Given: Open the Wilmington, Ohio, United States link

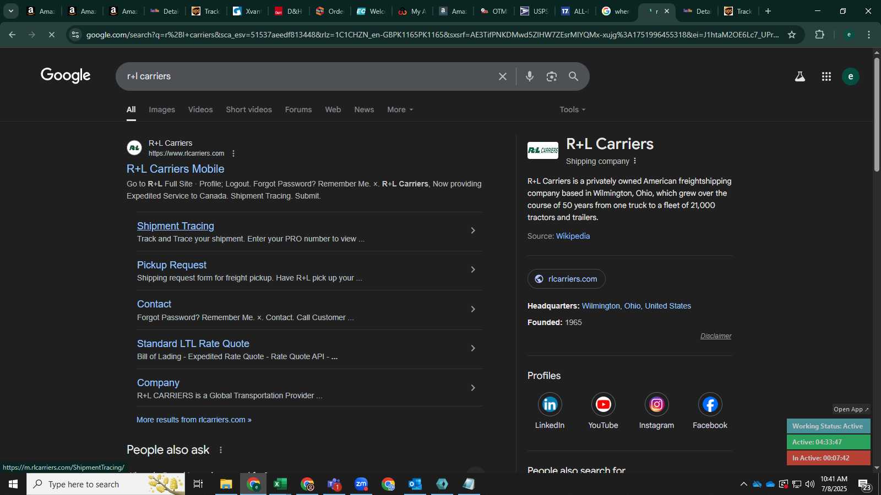Looking at the screenshot, I should tap(637, 306).
